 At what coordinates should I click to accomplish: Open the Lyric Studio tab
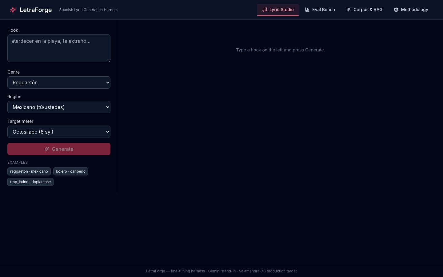278,10
